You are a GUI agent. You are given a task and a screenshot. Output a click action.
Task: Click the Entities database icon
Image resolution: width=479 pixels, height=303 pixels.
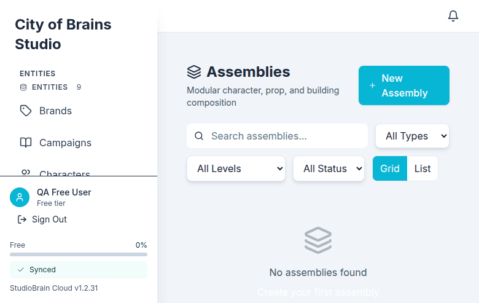(23, 87)
